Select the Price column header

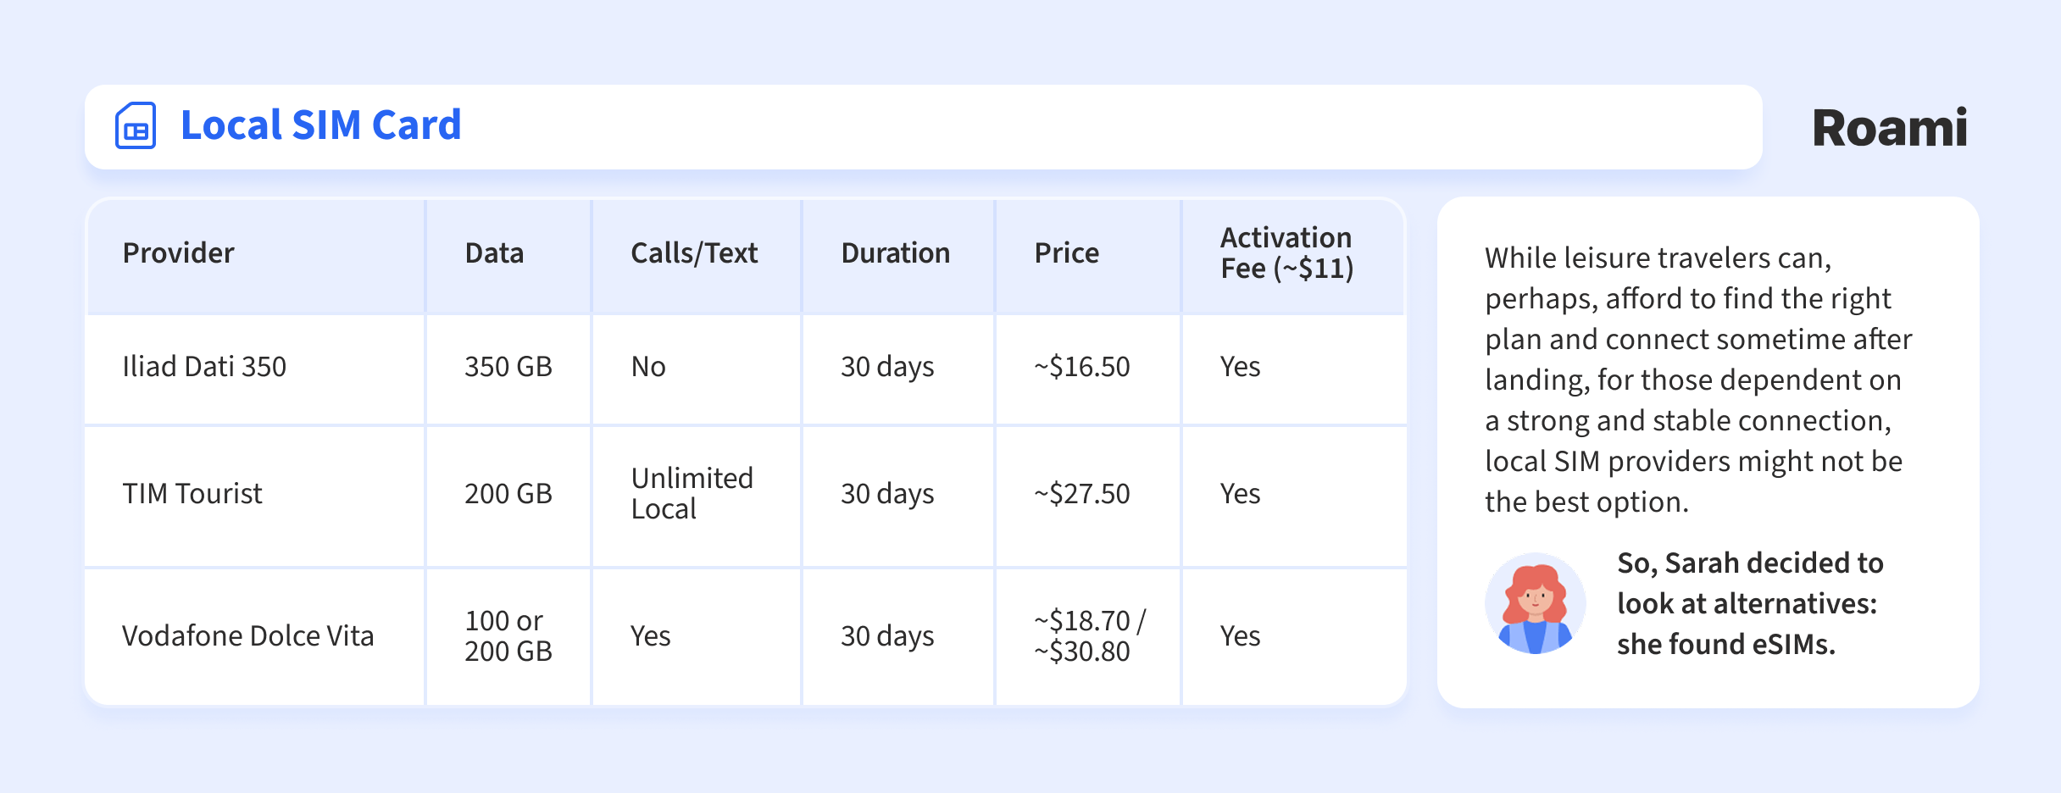[x=1066, y=253]
